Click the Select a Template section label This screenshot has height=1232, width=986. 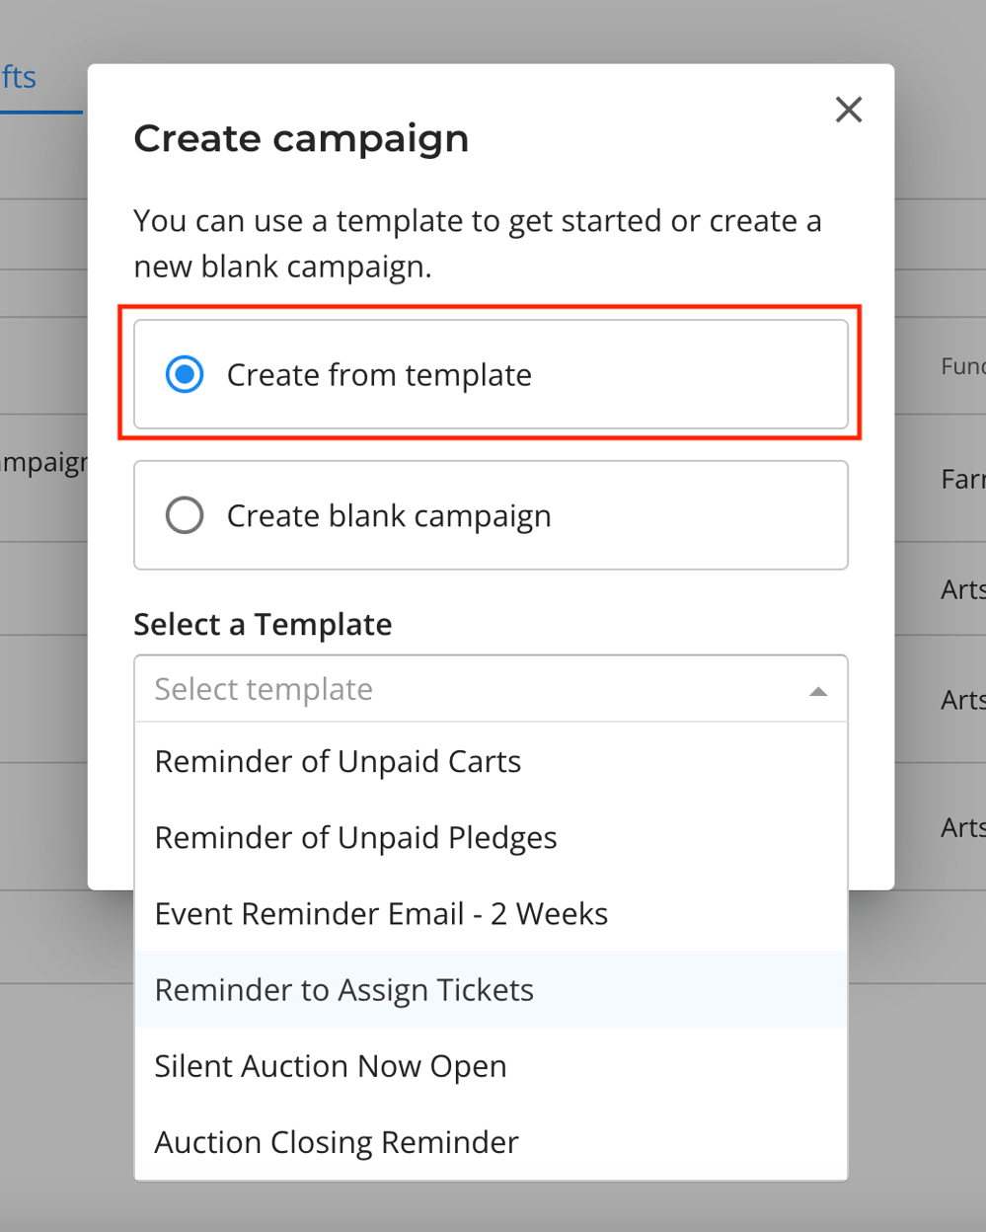point(262,624)
